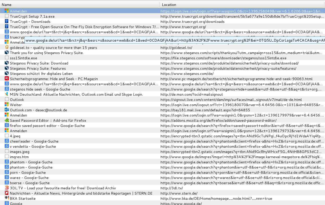The image size is (325, 205).
Task: Click the blank icon beside images.jpeg
Action: tap(7, 152)
